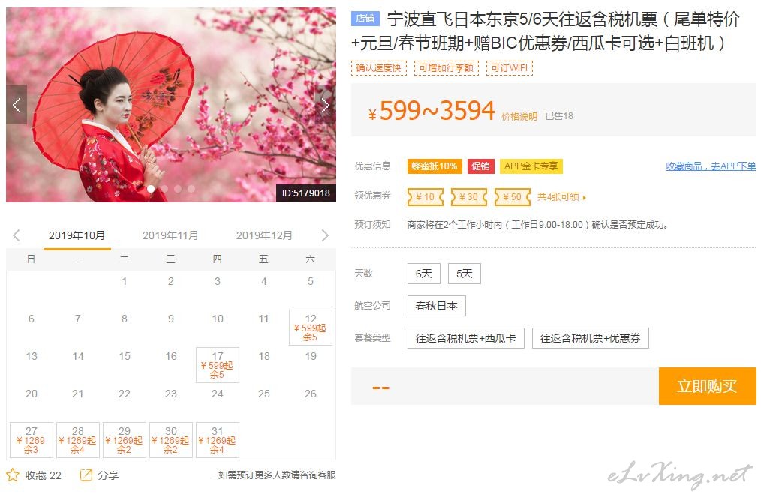Expand the 共4张可领 coupon list
Viewport: 761px width, 500px height.
[561, 197]
